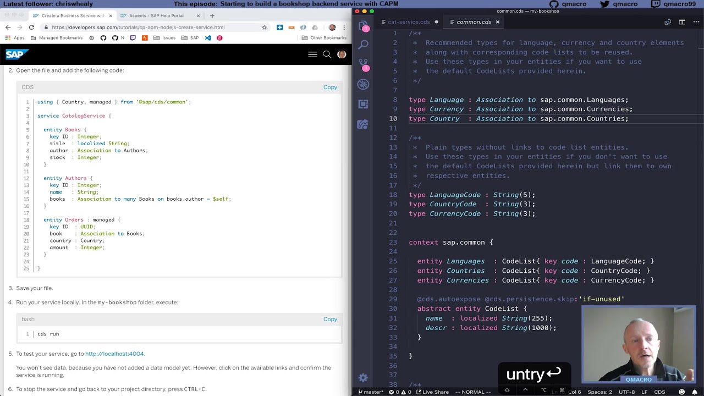Change the LF end-of-line setting
The width and height of the screenshot is (704, 396).
644,392
